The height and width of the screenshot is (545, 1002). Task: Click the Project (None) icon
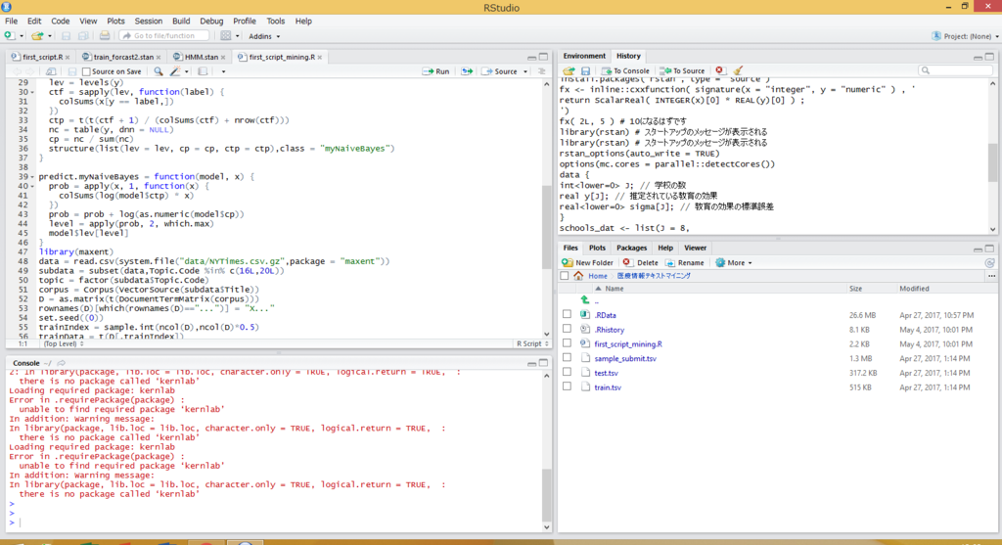coord(936,36)
